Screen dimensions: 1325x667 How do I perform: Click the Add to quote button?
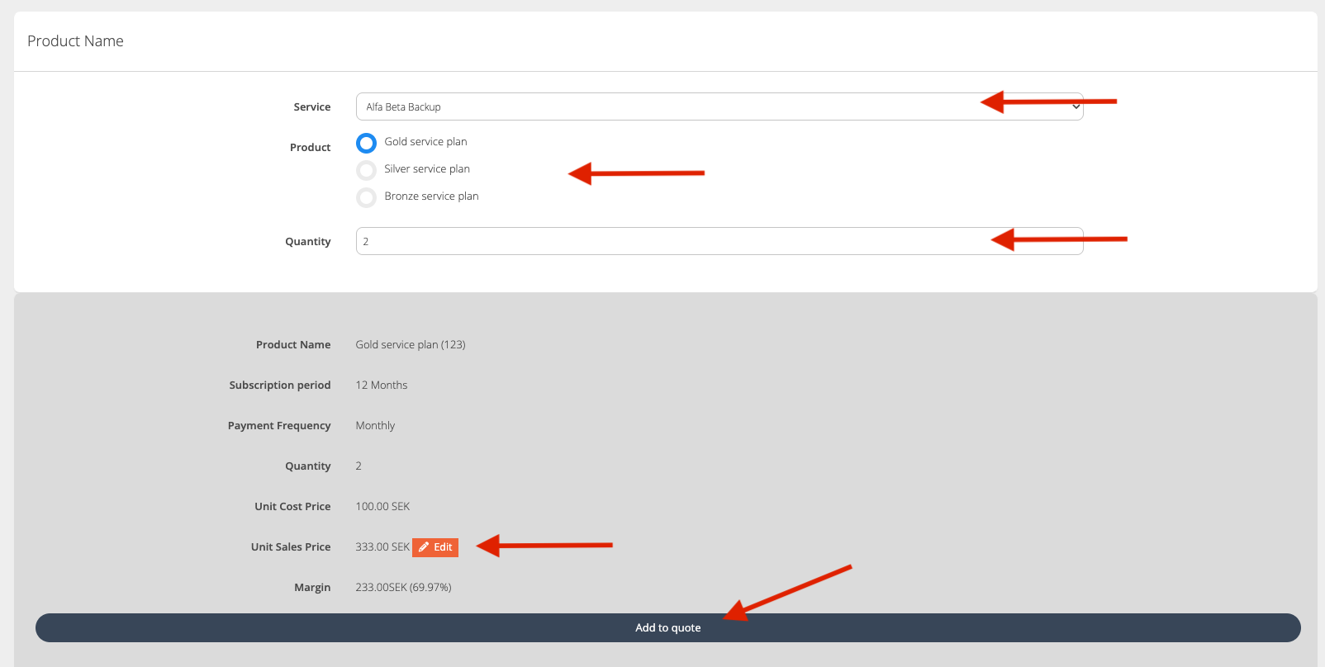pos(667,627)
